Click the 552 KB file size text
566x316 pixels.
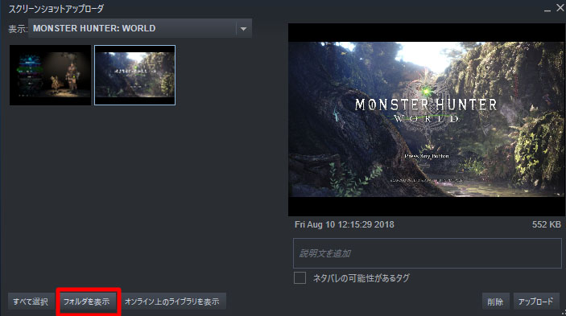pos(546,225)
